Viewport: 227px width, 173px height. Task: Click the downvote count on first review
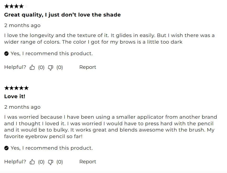tap(60, 67)
